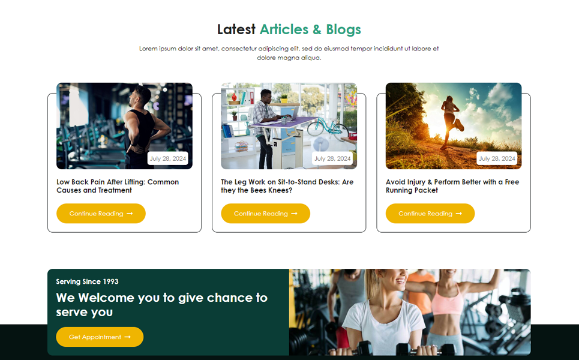The width and height of the screenshot is (579, 360).
Task: Click date badge on gym back pain image
Action: pos(167,158)
